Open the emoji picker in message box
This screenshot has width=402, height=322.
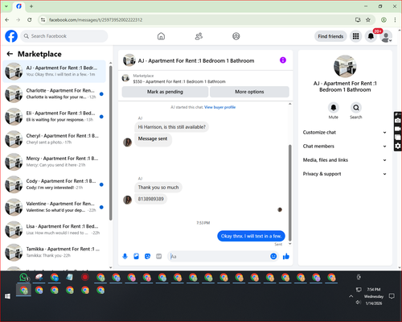(x=273, y=257)
